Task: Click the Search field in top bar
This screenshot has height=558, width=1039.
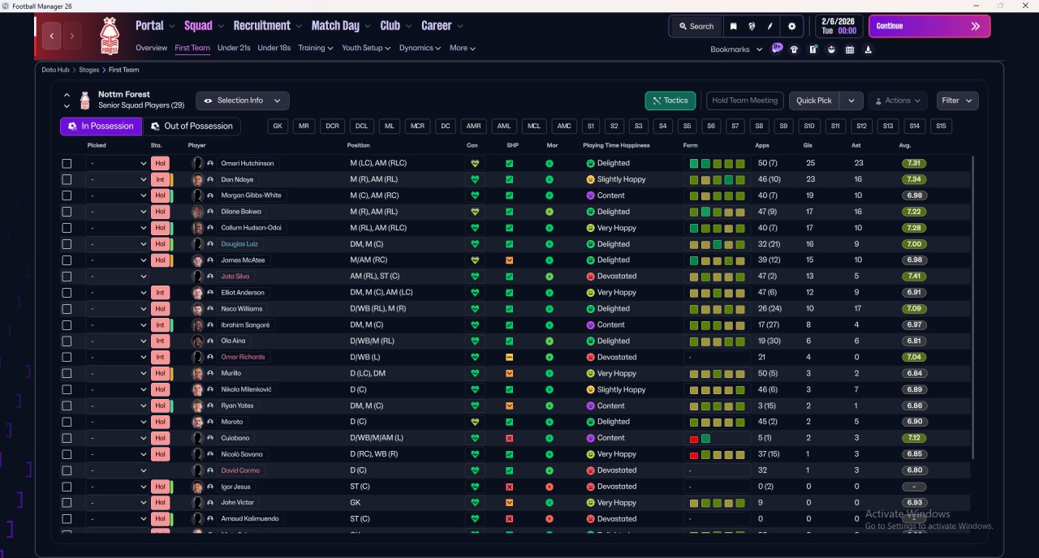Action: (x=696, y=27)
